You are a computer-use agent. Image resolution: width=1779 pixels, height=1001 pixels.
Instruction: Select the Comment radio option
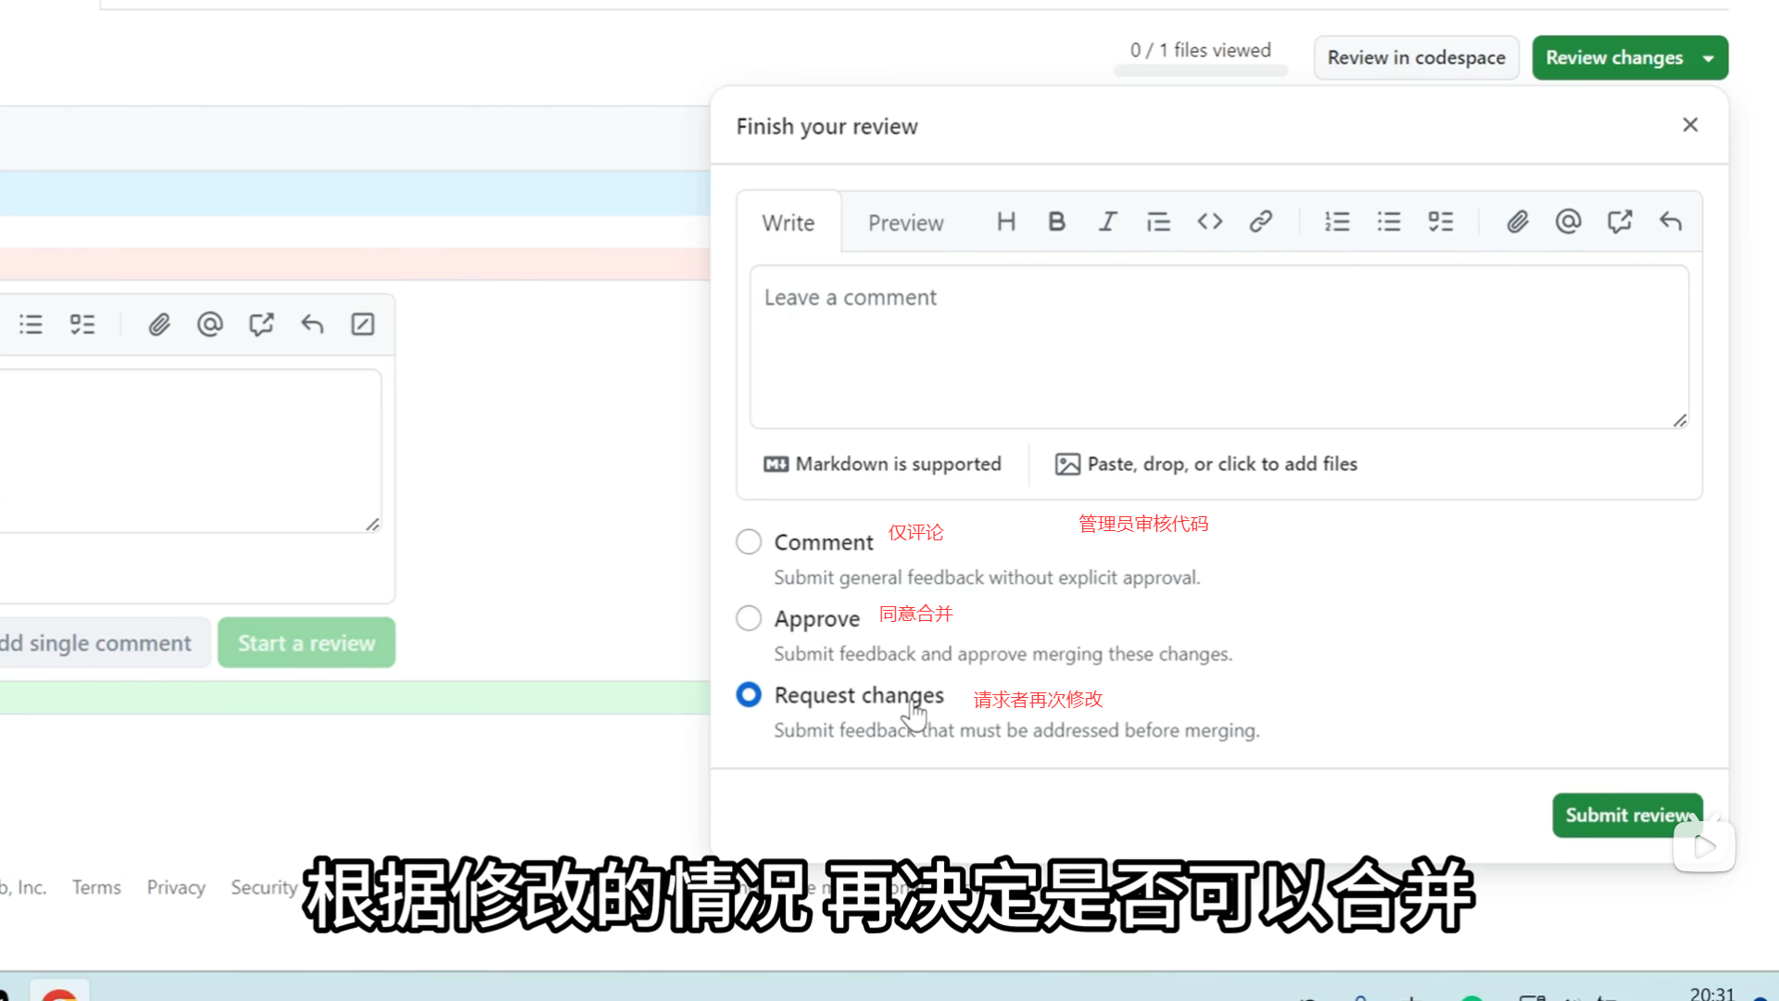click(x=749, y=541)
